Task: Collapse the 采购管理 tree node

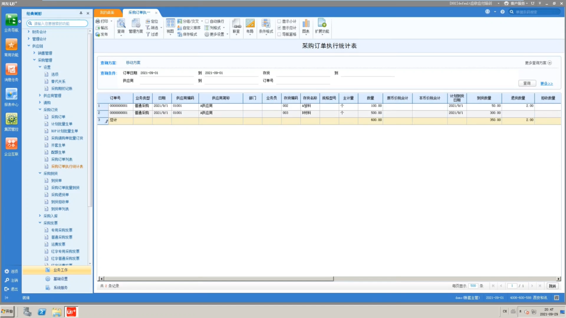Action: tap(34, 60)
